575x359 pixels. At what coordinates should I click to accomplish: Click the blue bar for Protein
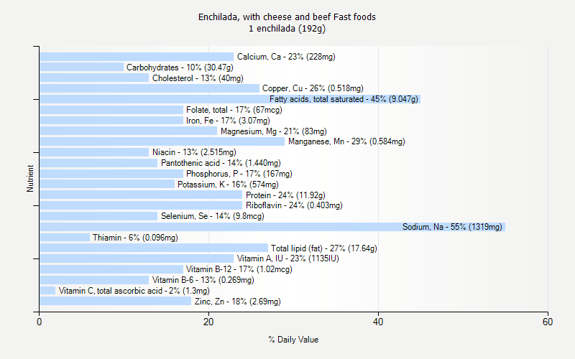141,195
